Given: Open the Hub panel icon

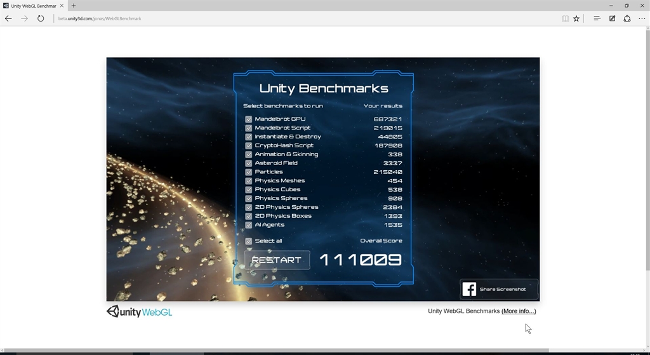Looking at the screenshot, I should coord(597,18).
